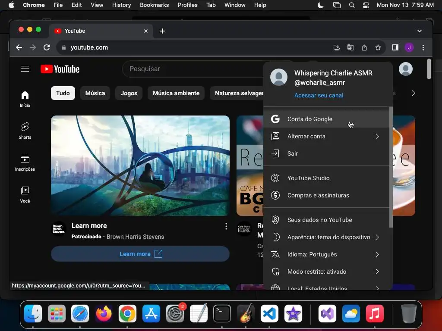This screenshot has height=331, width=442.
Task: Click the install app icon in address bar
Action: pyautogui.click(x=336, y=47)
